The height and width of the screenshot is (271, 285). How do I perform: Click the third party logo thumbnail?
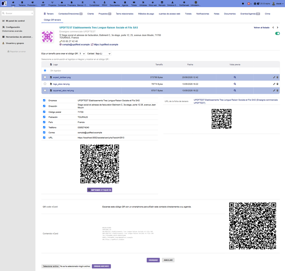47,37
